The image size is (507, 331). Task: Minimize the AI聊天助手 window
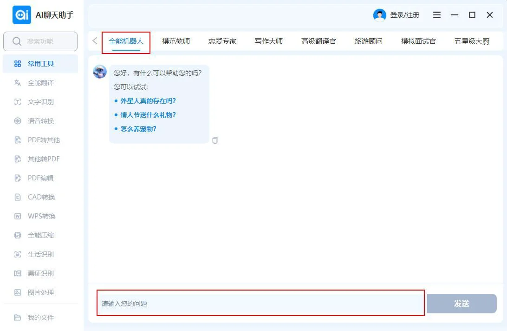[x=455, y=15]
